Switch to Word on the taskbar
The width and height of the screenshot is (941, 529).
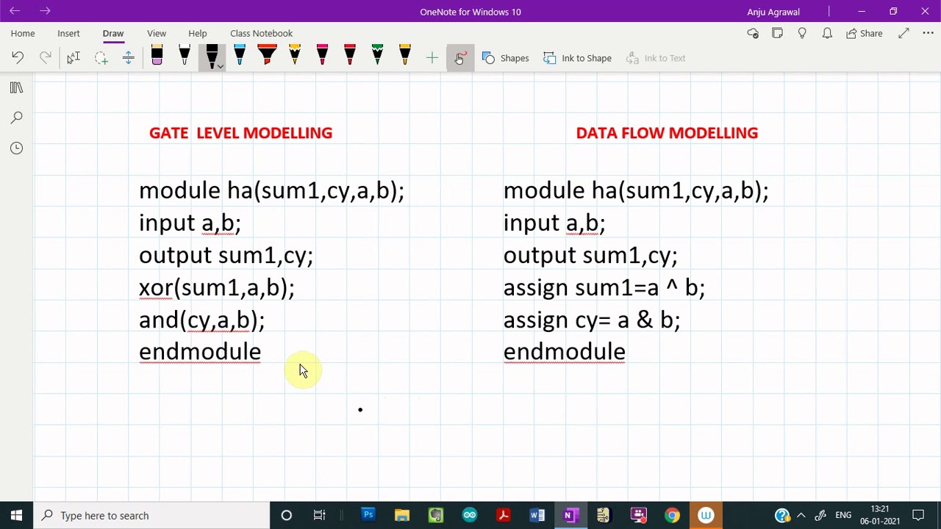pos(537,515)
